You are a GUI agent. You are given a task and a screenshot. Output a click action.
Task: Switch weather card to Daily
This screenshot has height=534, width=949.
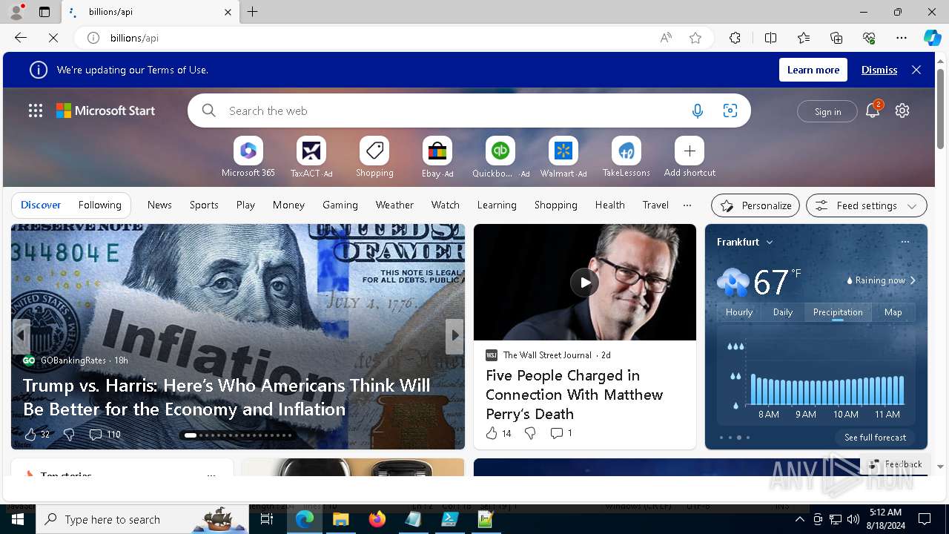(x=783, y=312)
